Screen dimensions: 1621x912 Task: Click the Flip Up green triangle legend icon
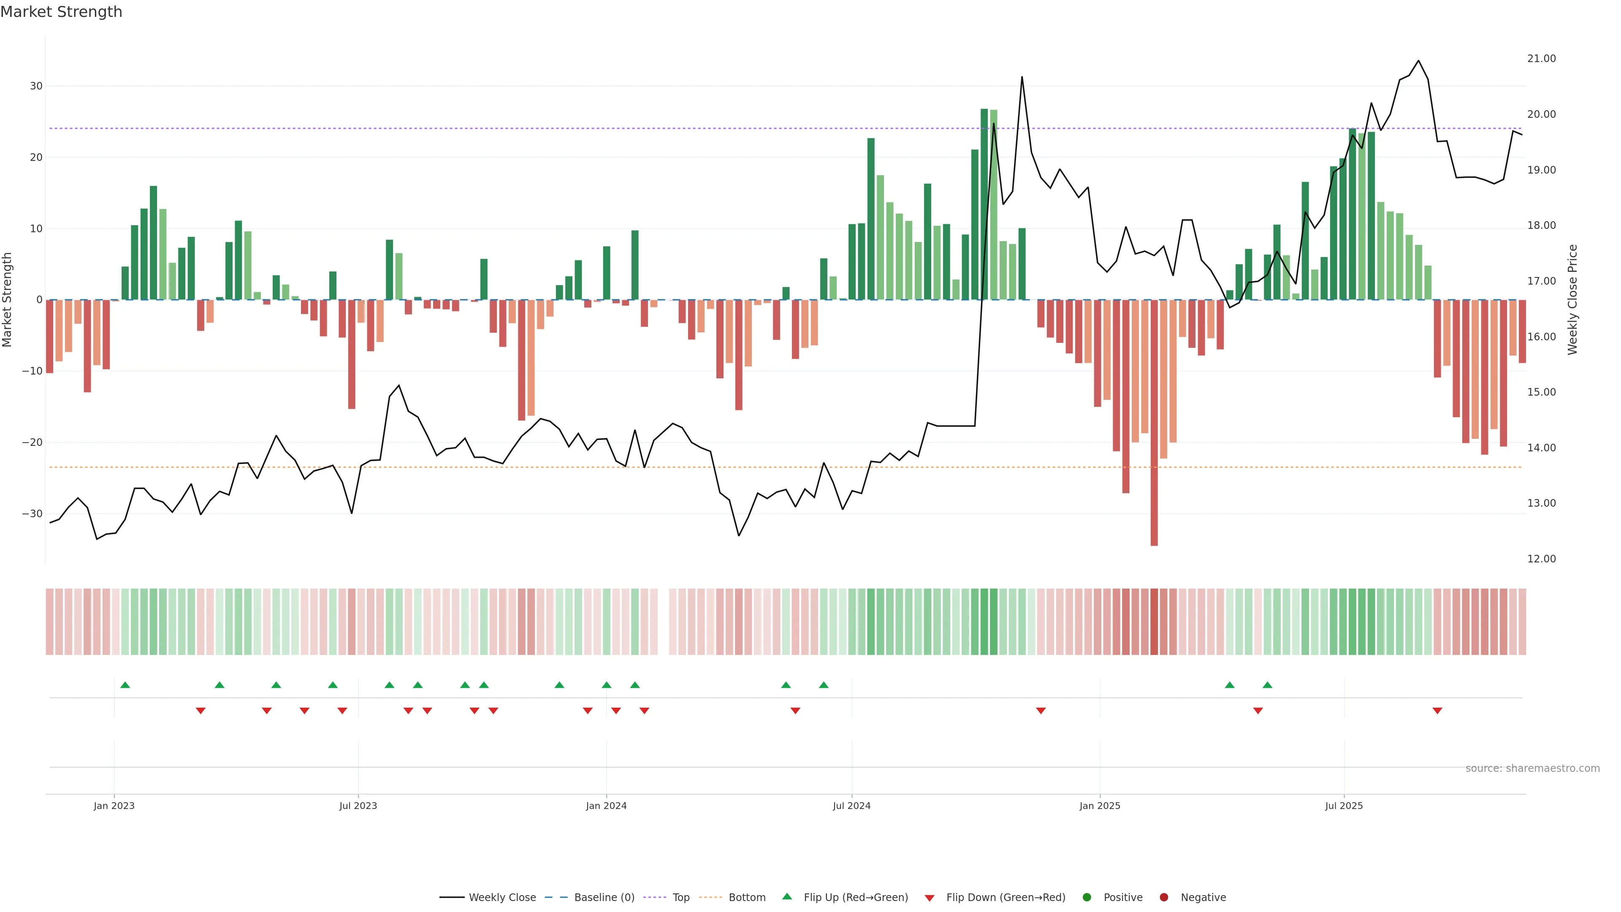(786, 897)
